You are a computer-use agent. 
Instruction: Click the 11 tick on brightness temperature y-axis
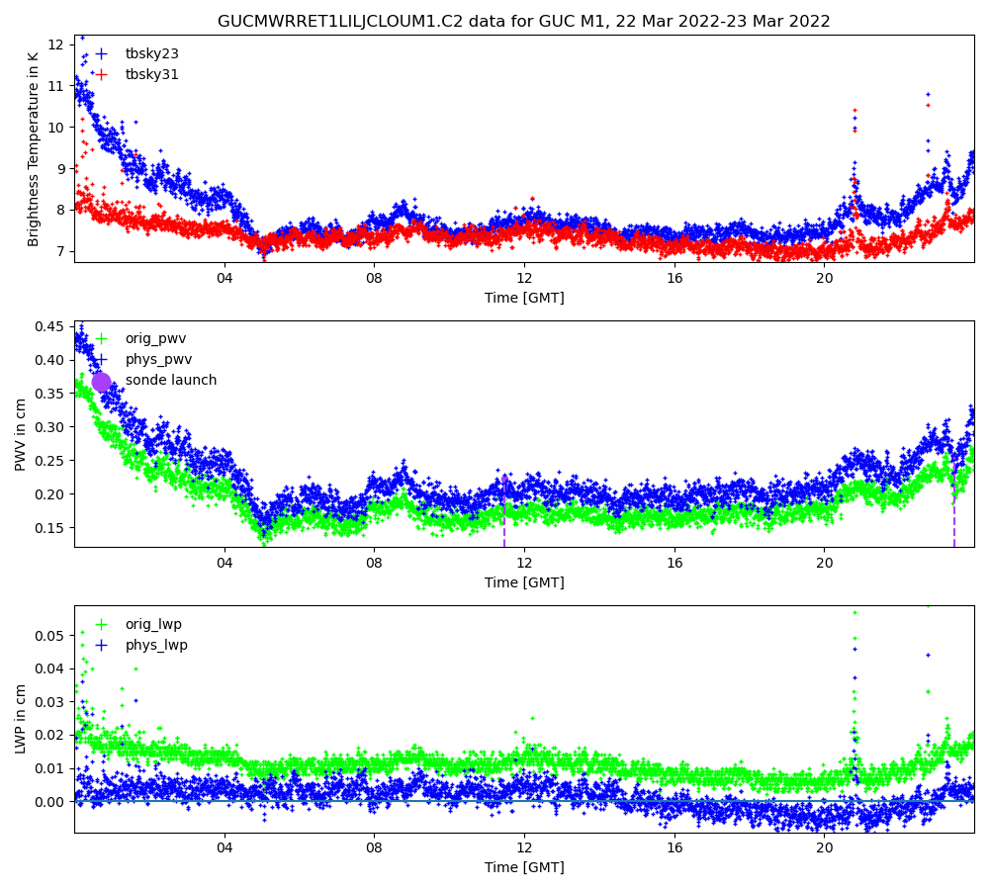click(55, 86)
